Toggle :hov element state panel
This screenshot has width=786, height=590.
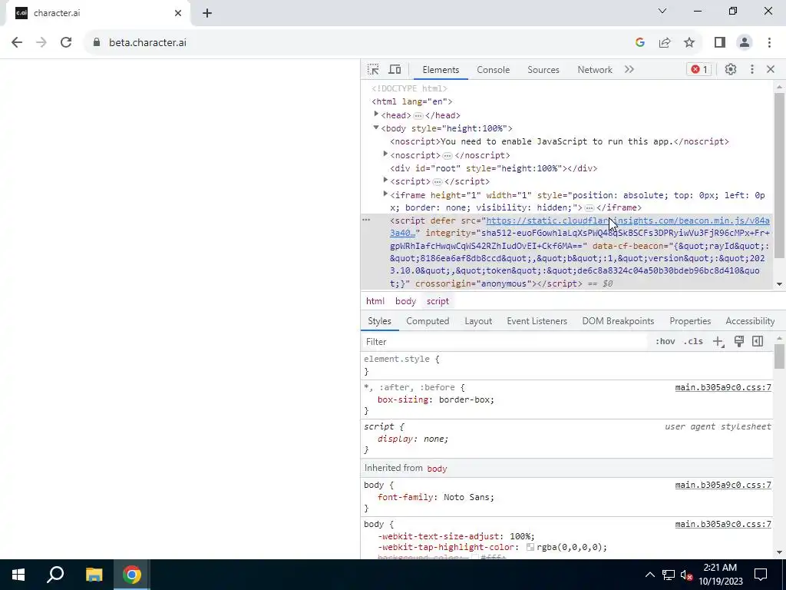665,342
